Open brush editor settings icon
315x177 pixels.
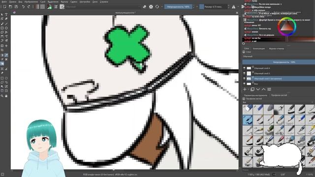coord(56,6)
